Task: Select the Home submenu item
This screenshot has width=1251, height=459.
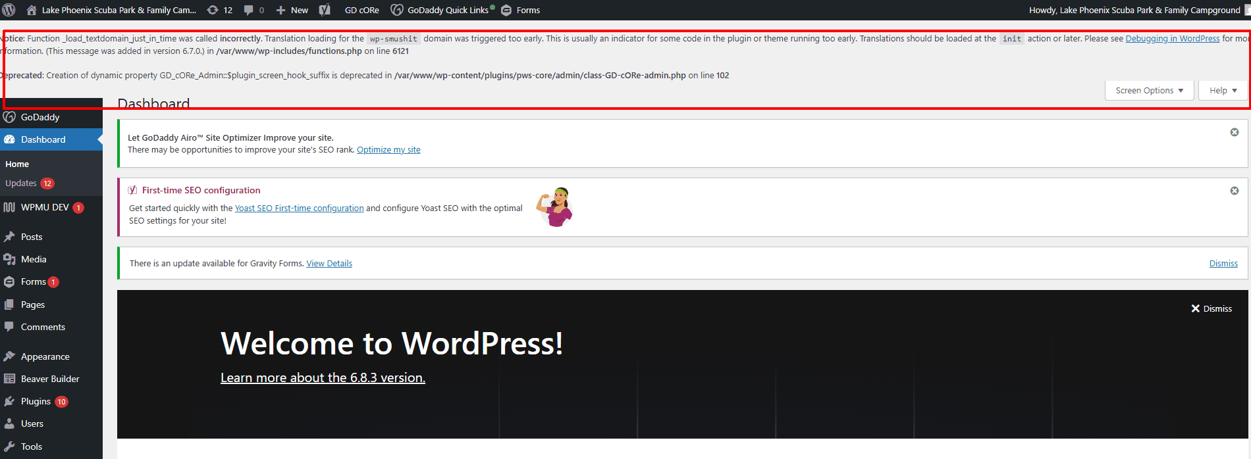Action: (17, 164)
